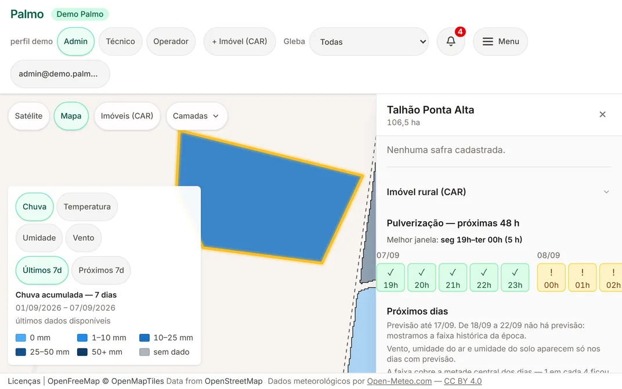This screenshot has width=622, height=389.
Task: Select the 02h warning spraying slot
Action: [x=611, y=278]
